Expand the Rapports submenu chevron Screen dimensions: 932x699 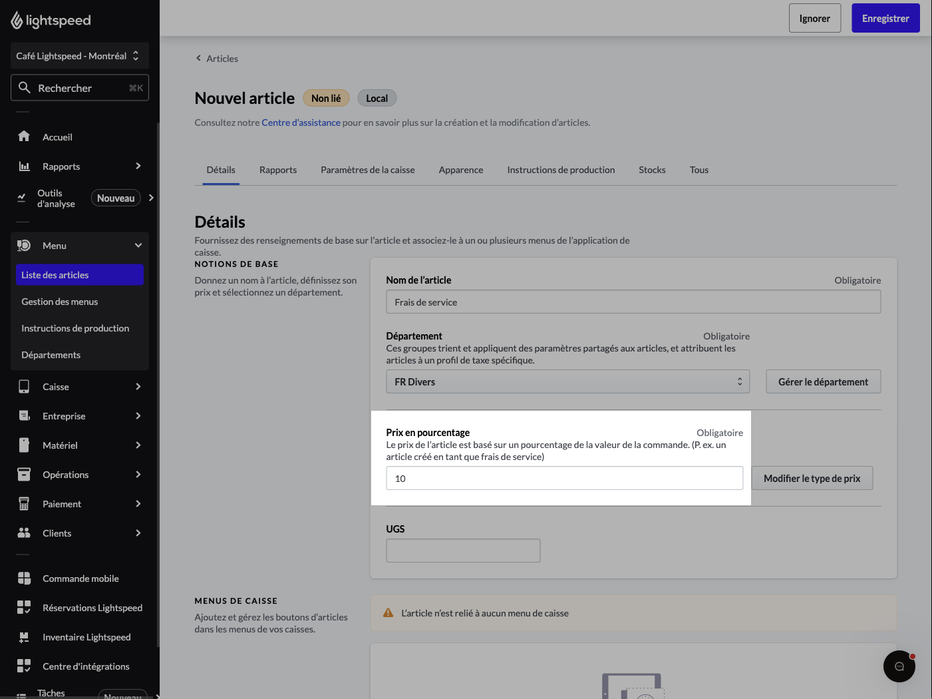(x=138, y=166)
